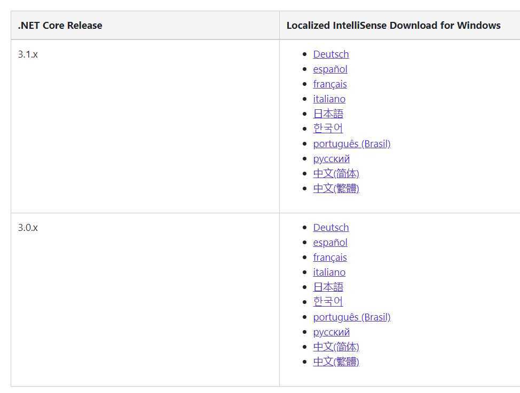Screen dimensions: 520x393
Task: Open português (Brasil) download for 3.0.x
Action: (351, 317)
